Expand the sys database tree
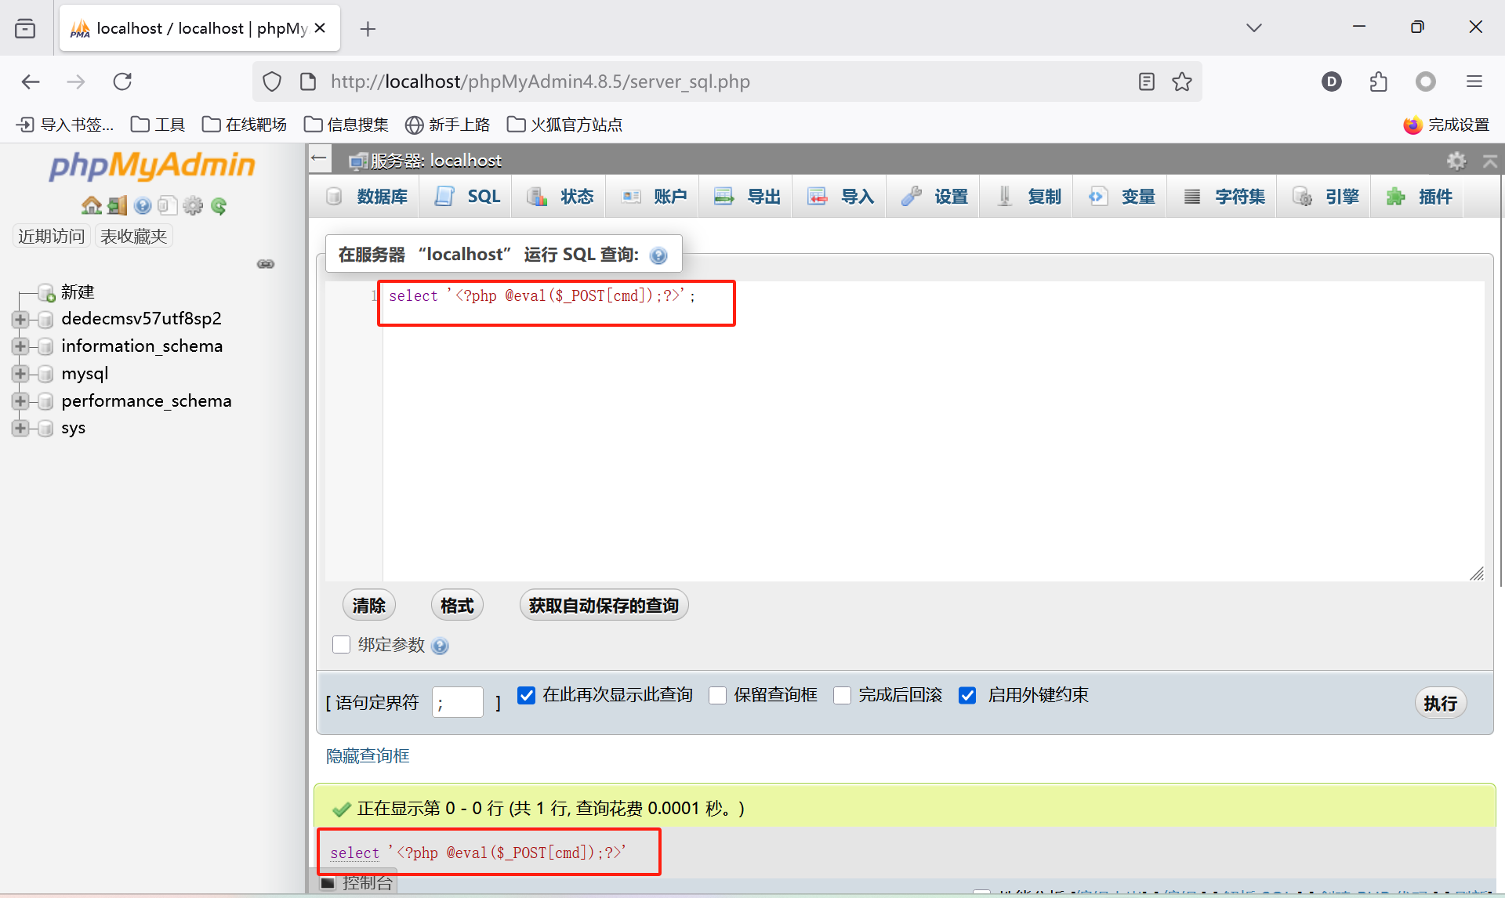Viewport: 1505px width, 898px height. [x=20, y=429]
